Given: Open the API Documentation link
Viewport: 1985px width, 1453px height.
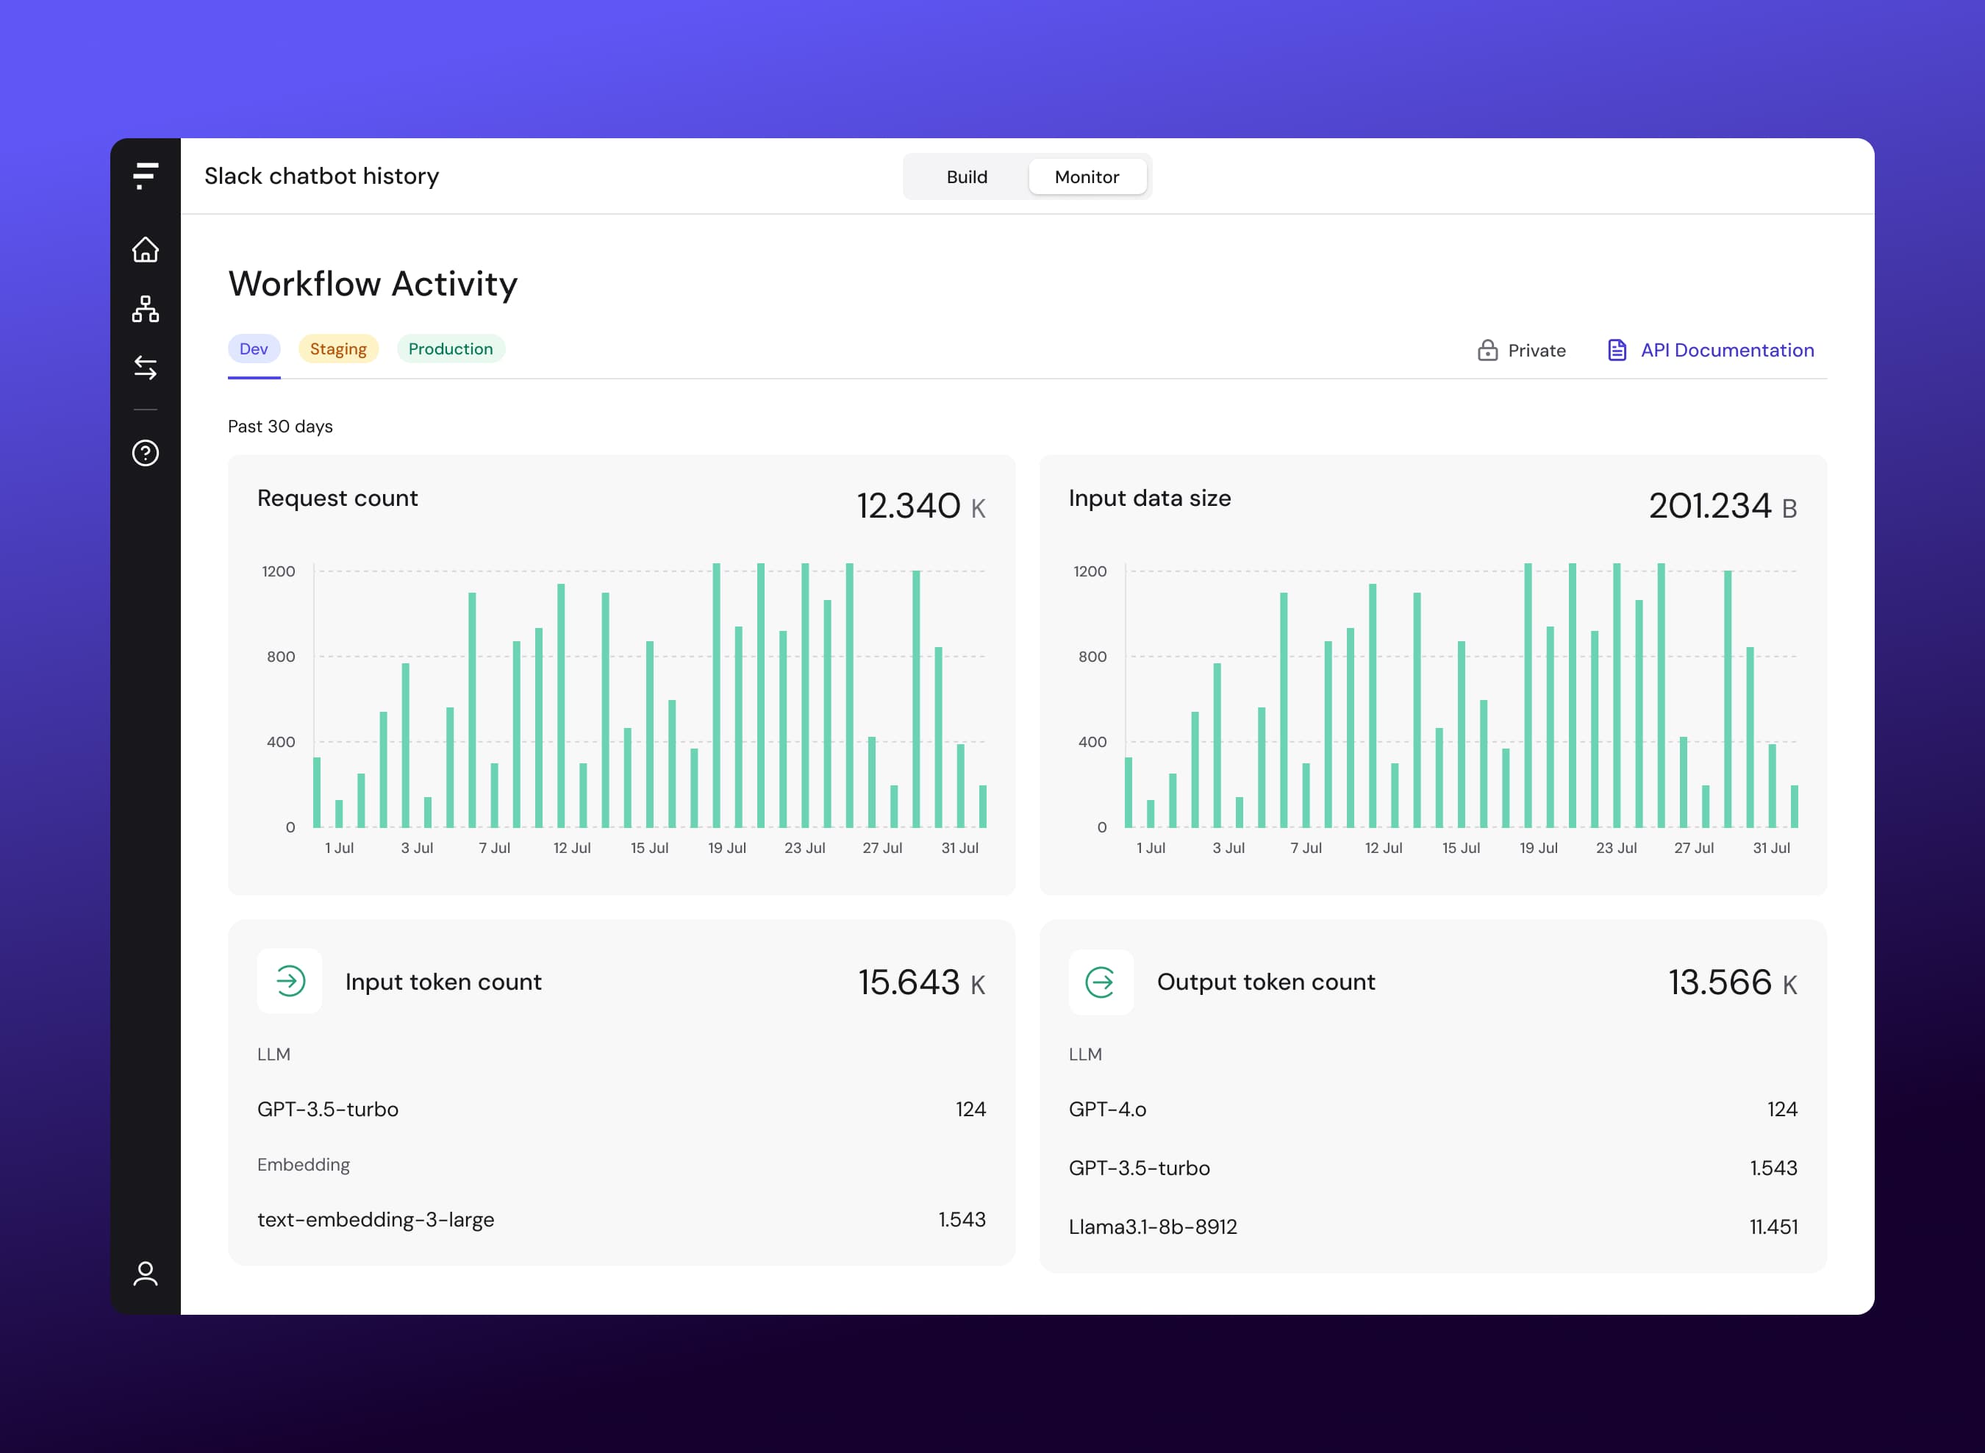Looking at the screenshot, I should 1726,349.
